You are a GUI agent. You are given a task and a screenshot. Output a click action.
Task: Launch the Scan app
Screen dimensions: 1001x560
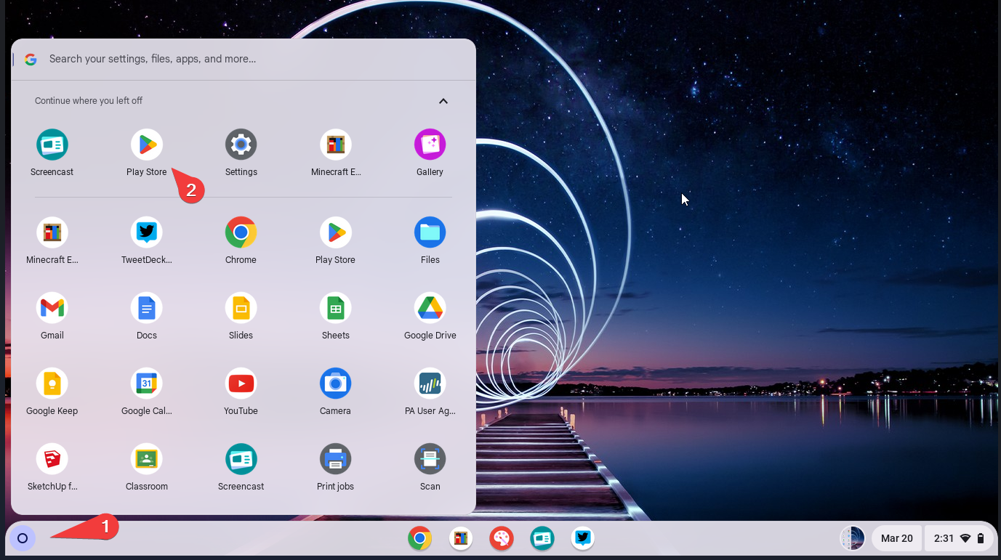click(430, 458)
